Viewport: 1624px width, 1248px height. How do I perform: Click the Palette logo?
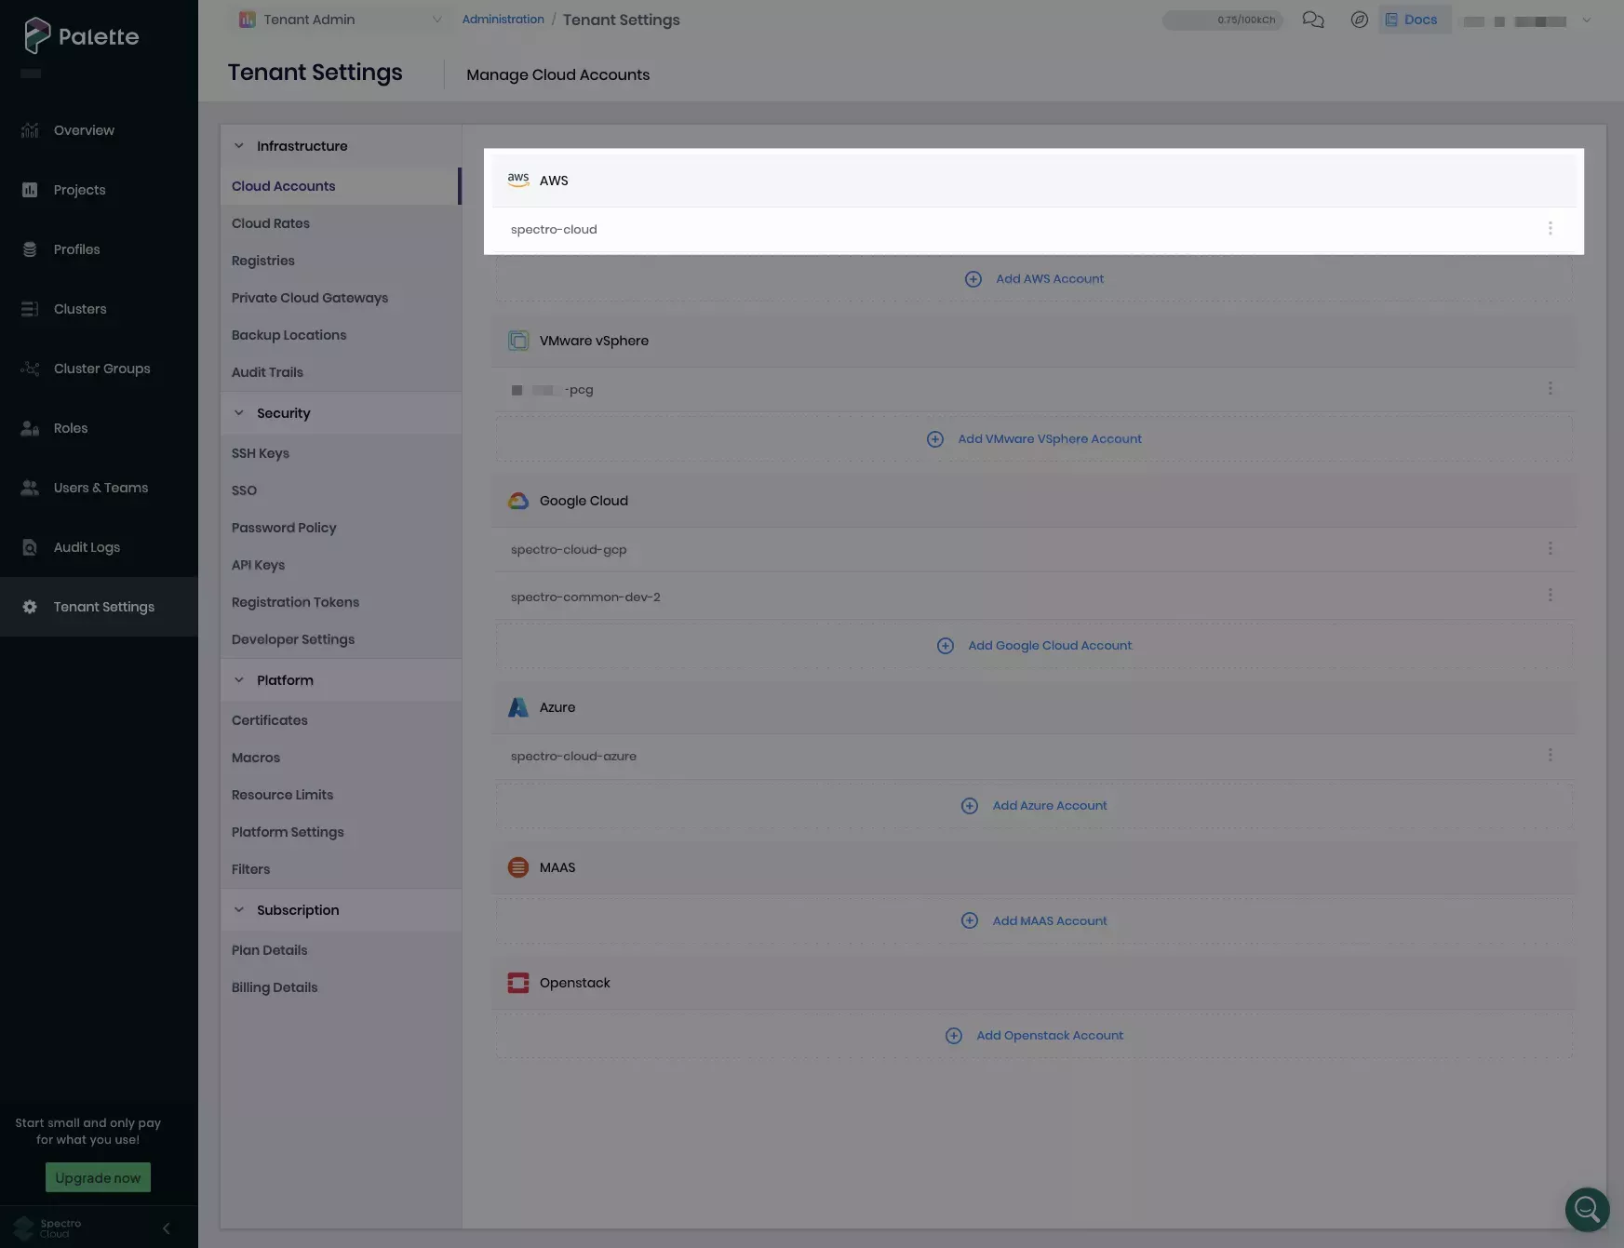[x=82, y=36]
